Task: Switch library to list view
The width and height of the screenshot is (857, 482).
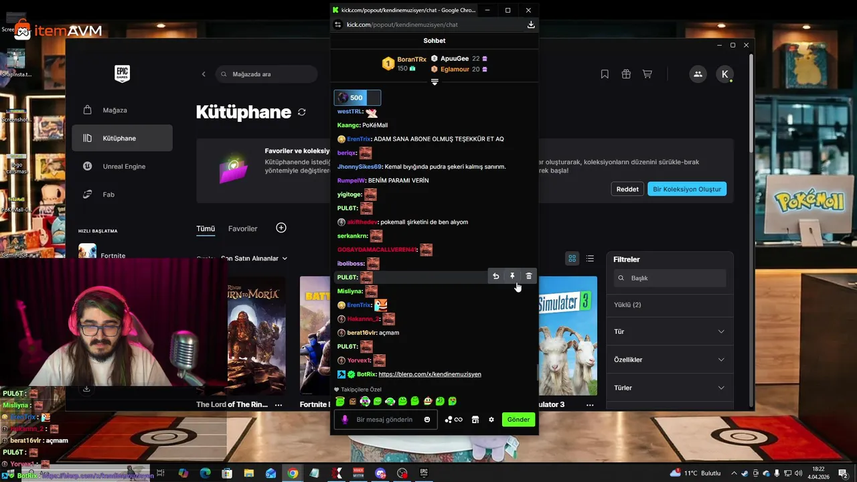Action: (x=590, y=258)
